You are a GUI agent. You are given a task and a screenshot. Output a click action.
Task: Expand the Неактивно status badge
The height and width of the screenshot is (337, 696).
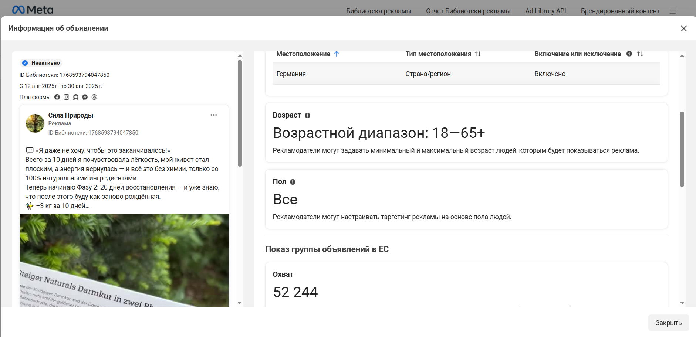tap(41, 63)
